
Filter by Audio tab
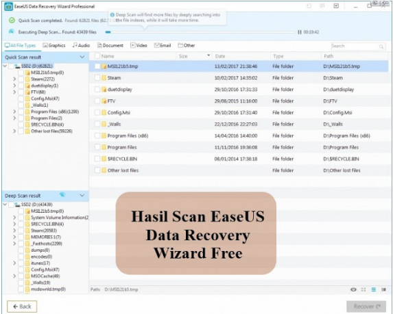[81, 46]
